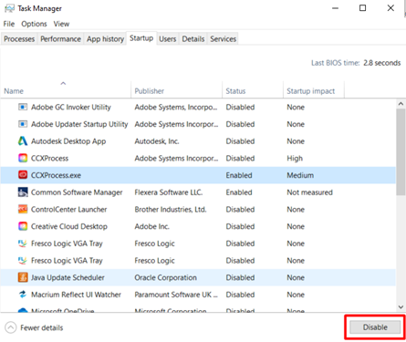Select the Adobe Updater Startup Utility row
The height and width of the screenshot is (342, 406).
pos(198,124)
